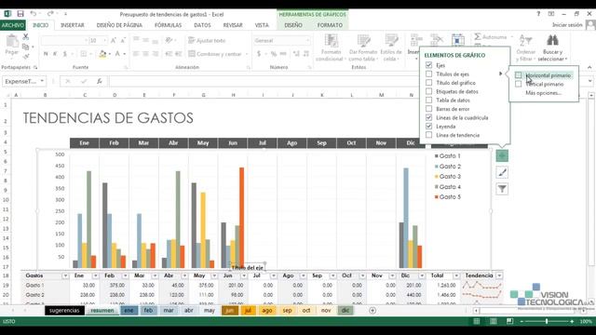Select the resumen sheet tab
Screen dimensions: 596x335
point(102,311)
